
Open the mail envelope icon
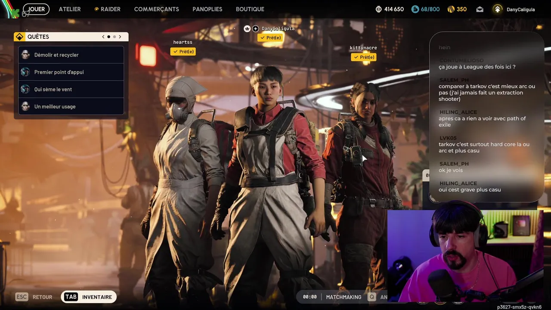coord(480,9)
